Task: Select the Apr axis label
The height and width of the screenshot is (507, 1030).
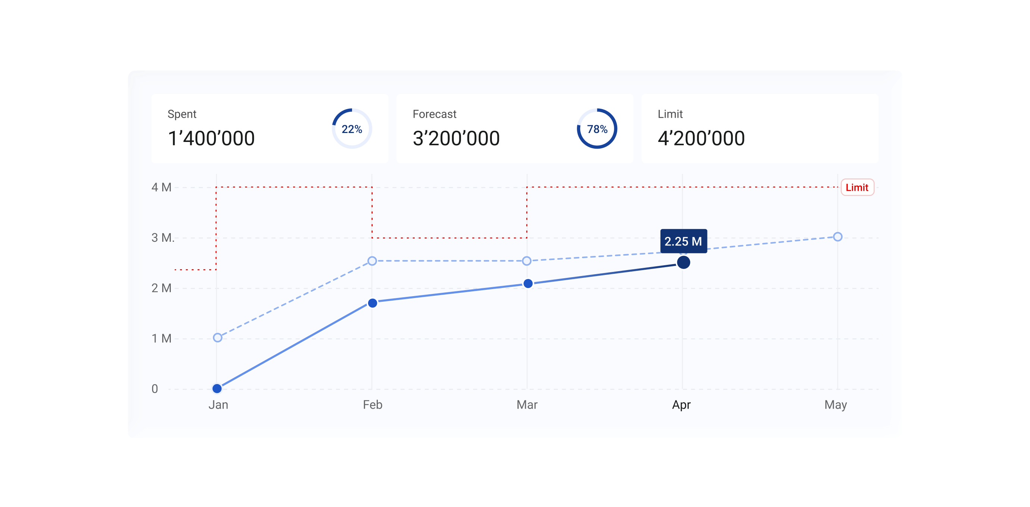Action: click(681, 405)
